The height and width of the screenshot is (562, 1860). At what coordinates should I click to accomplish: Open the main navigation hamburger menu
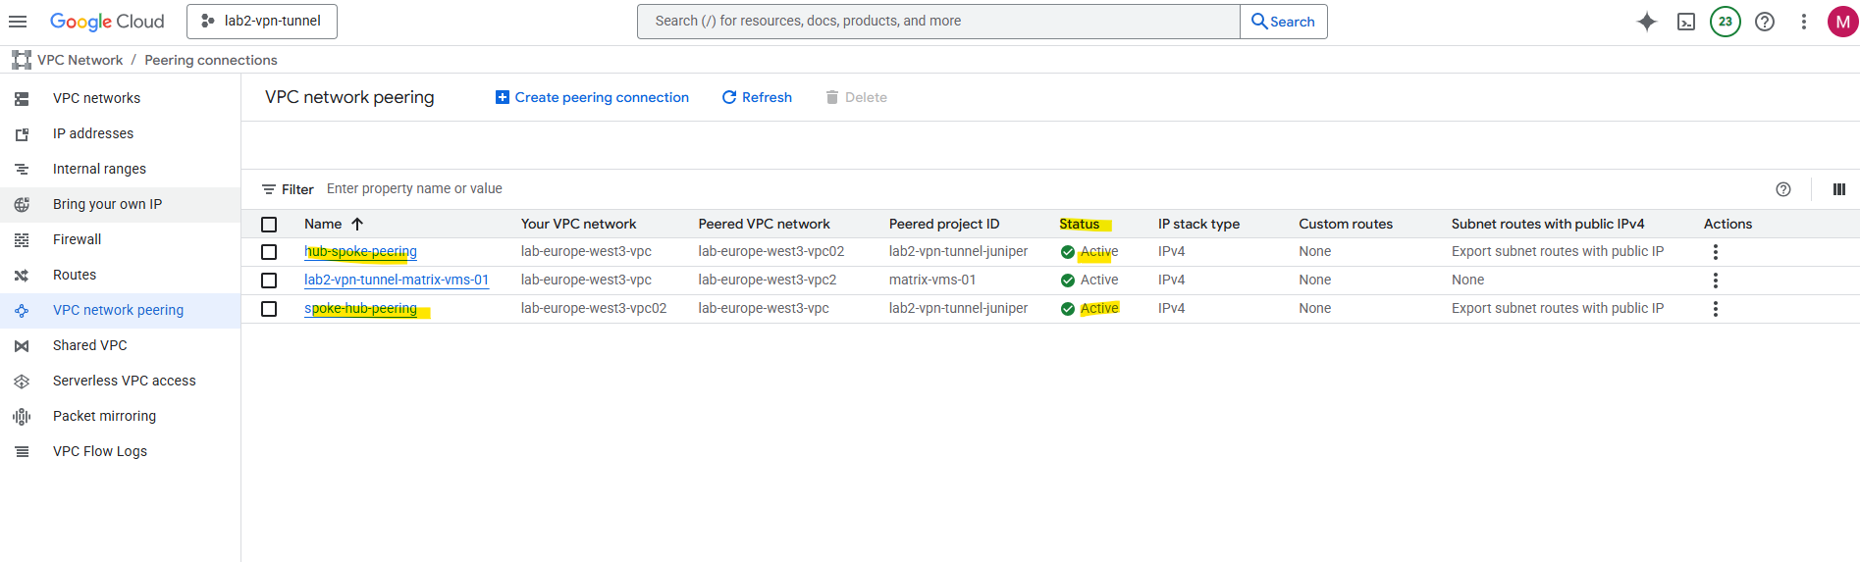18,22
